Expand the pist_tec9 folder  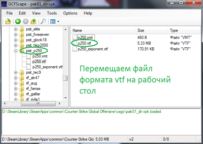point(16,72)
